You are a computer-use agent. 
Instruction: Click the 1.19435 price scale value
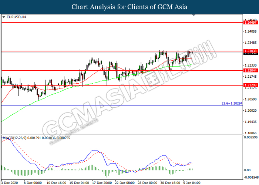pos(250,122)
